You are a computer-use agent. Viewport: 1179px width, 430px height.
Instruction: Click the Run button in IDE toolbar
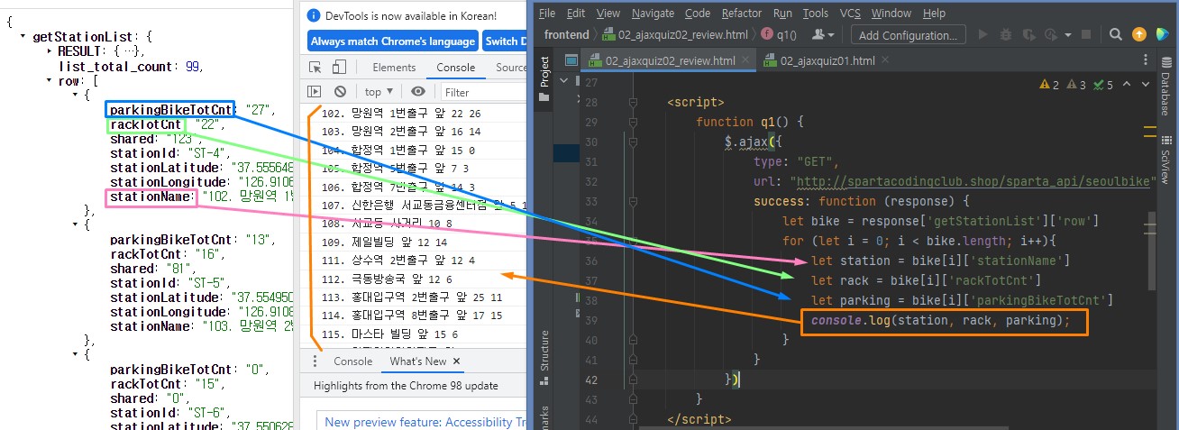click(982, 34)
